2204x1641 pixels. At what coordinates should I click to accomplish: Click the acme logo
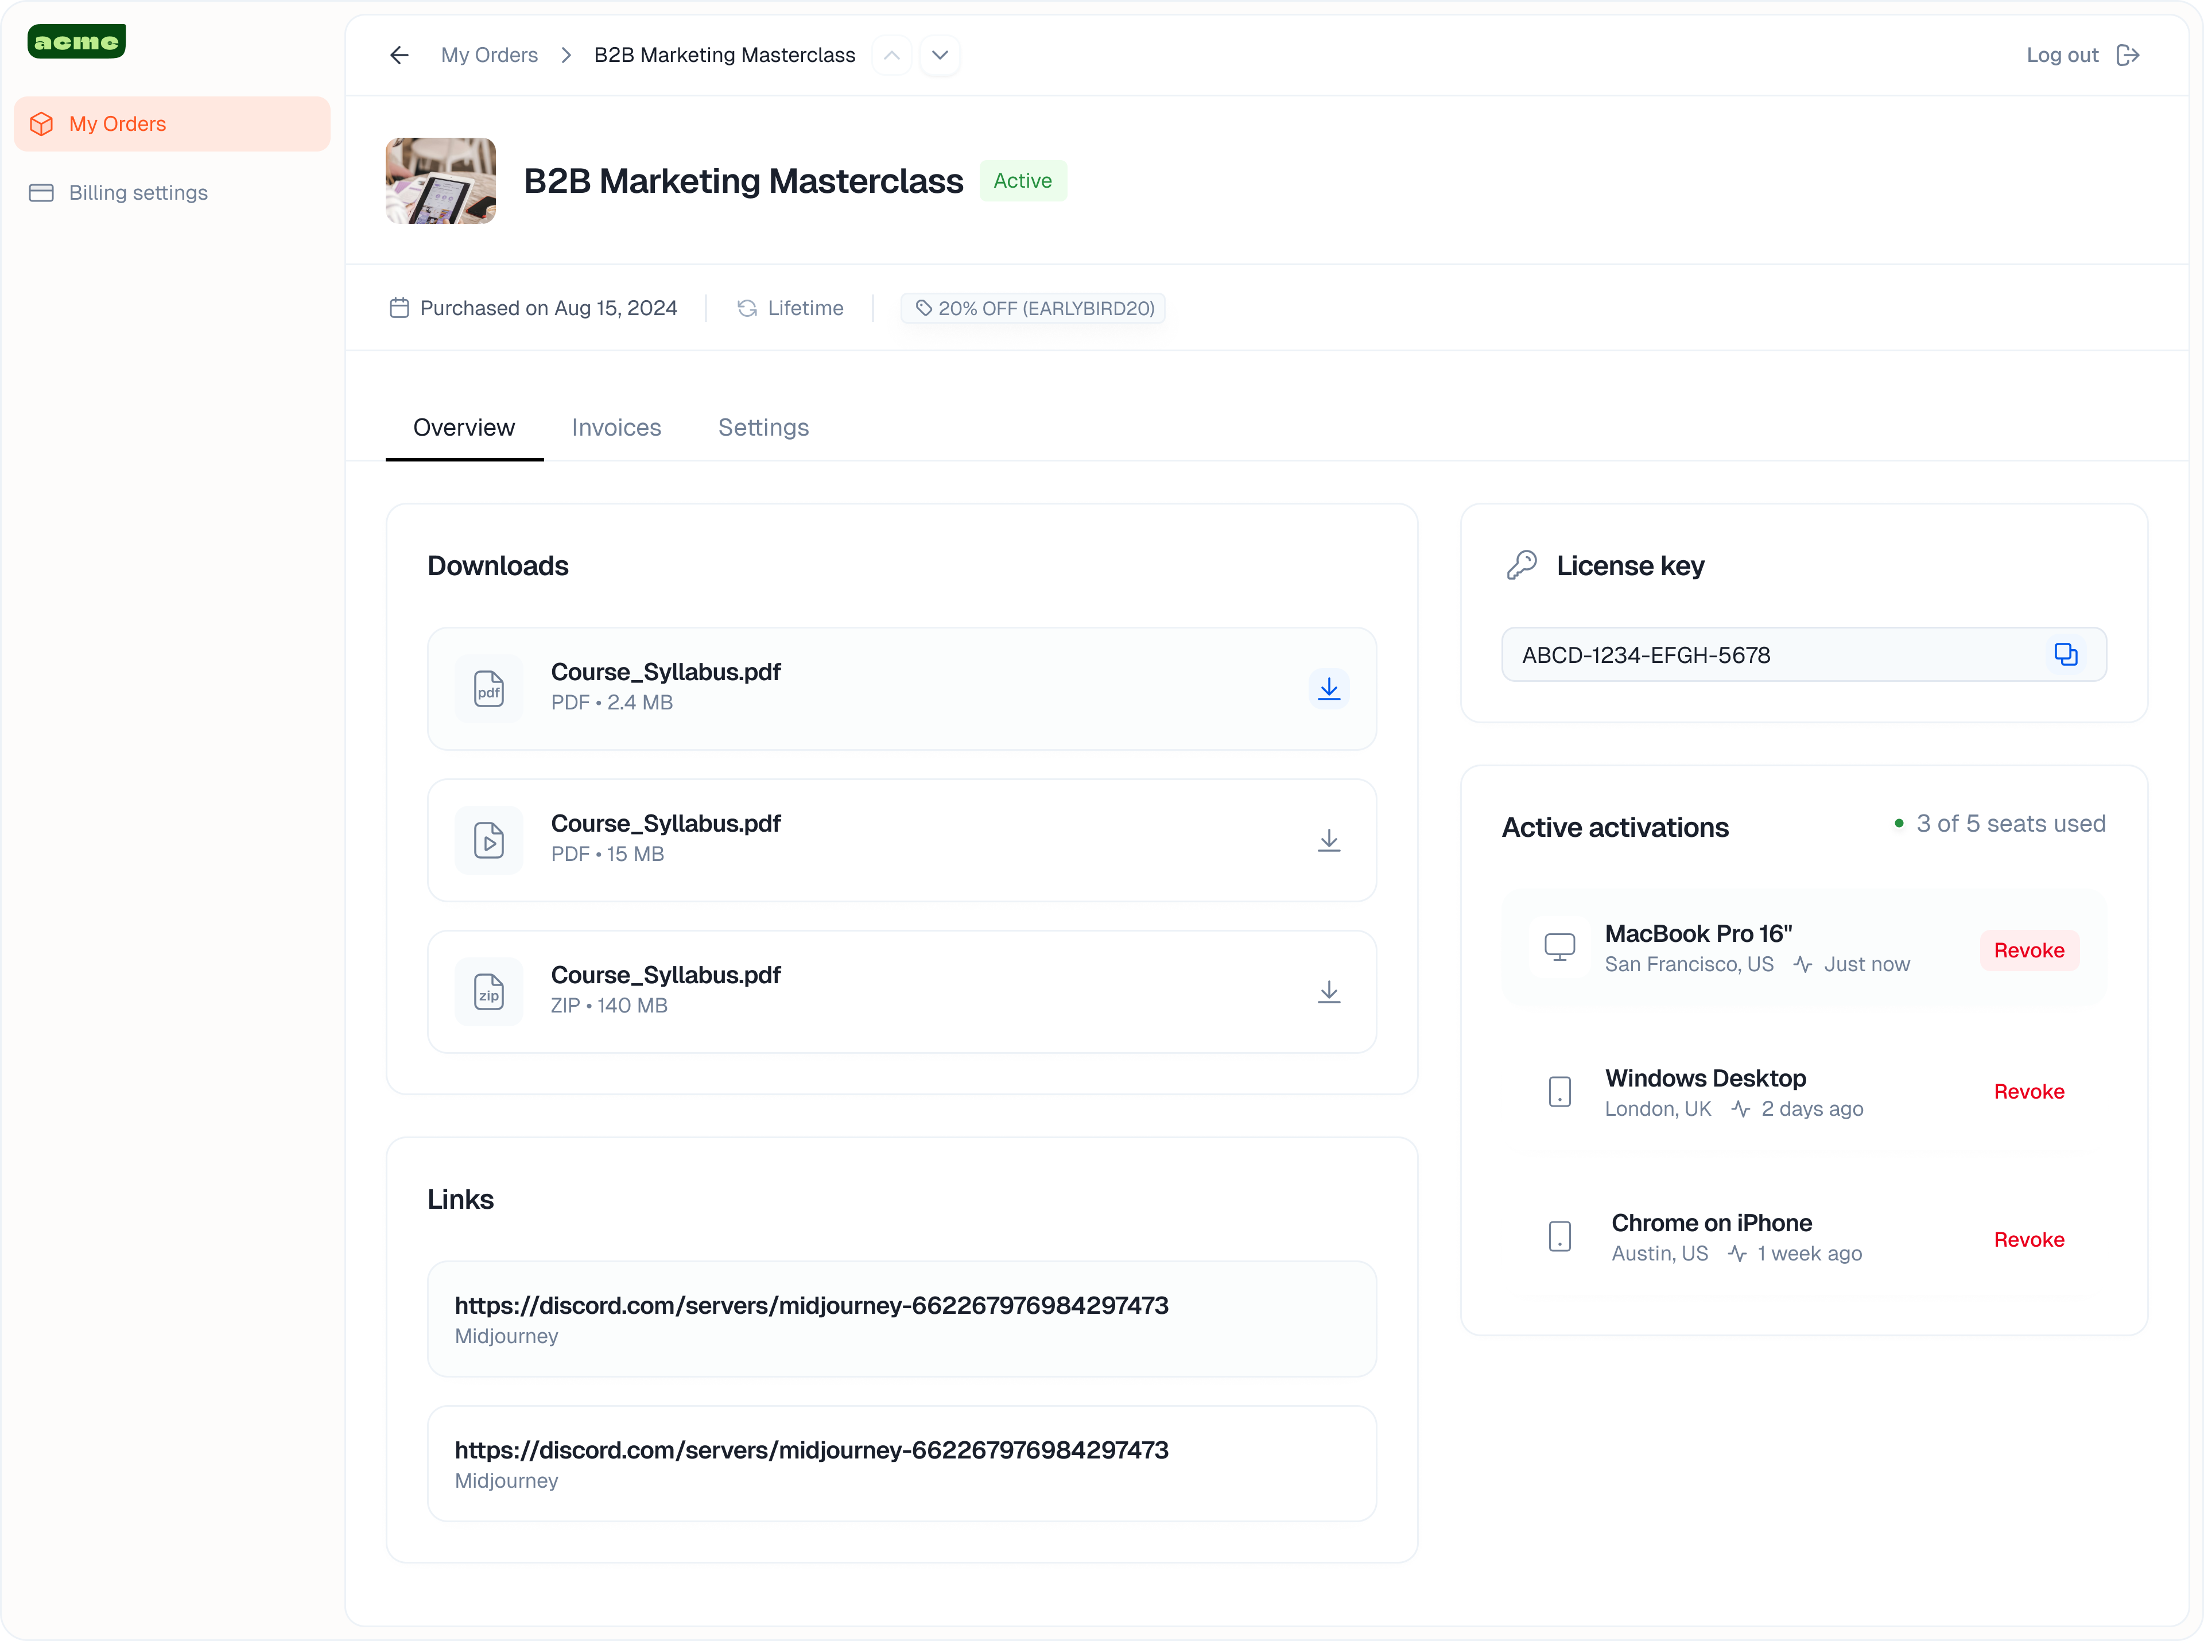76,42
